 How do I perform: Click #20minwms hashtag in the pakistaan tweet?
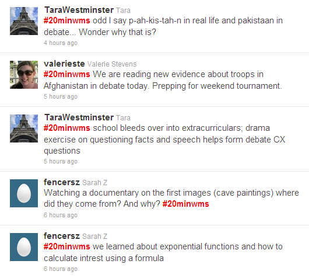[x=67, y=20]
